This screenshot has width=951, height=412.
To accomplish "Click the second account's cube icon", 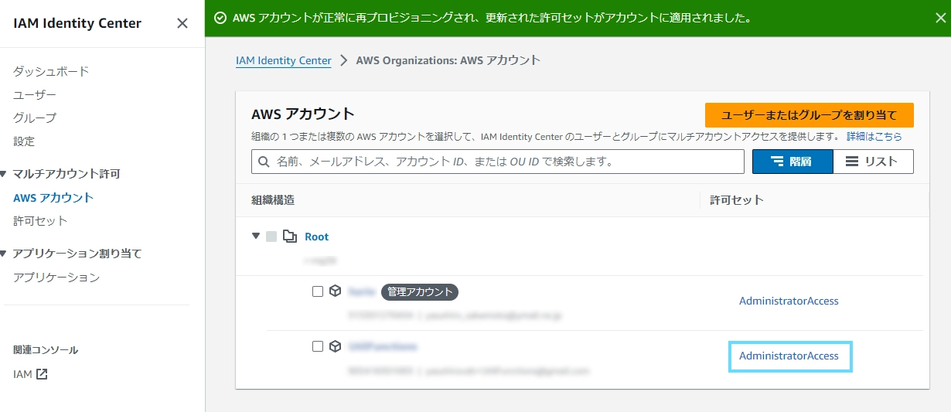I will [x=335, y=346].
